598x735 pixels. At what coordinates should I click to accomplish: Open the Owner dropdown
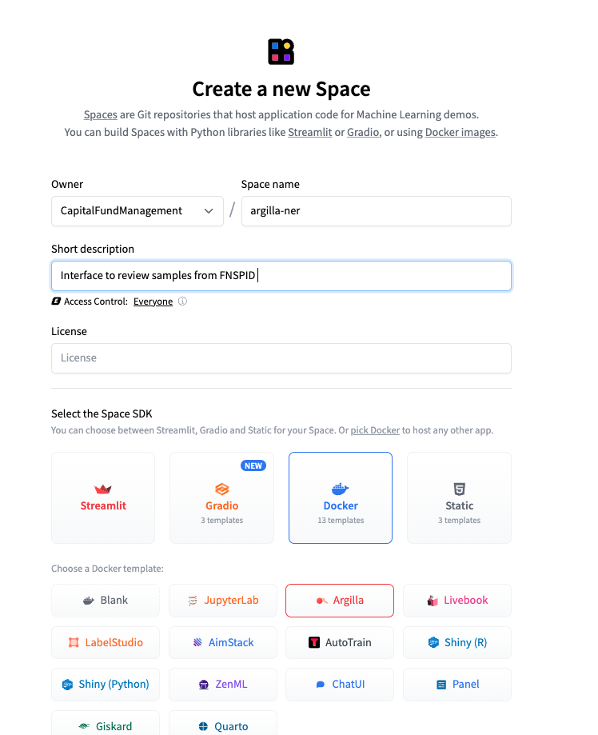[x=137, y=211]
